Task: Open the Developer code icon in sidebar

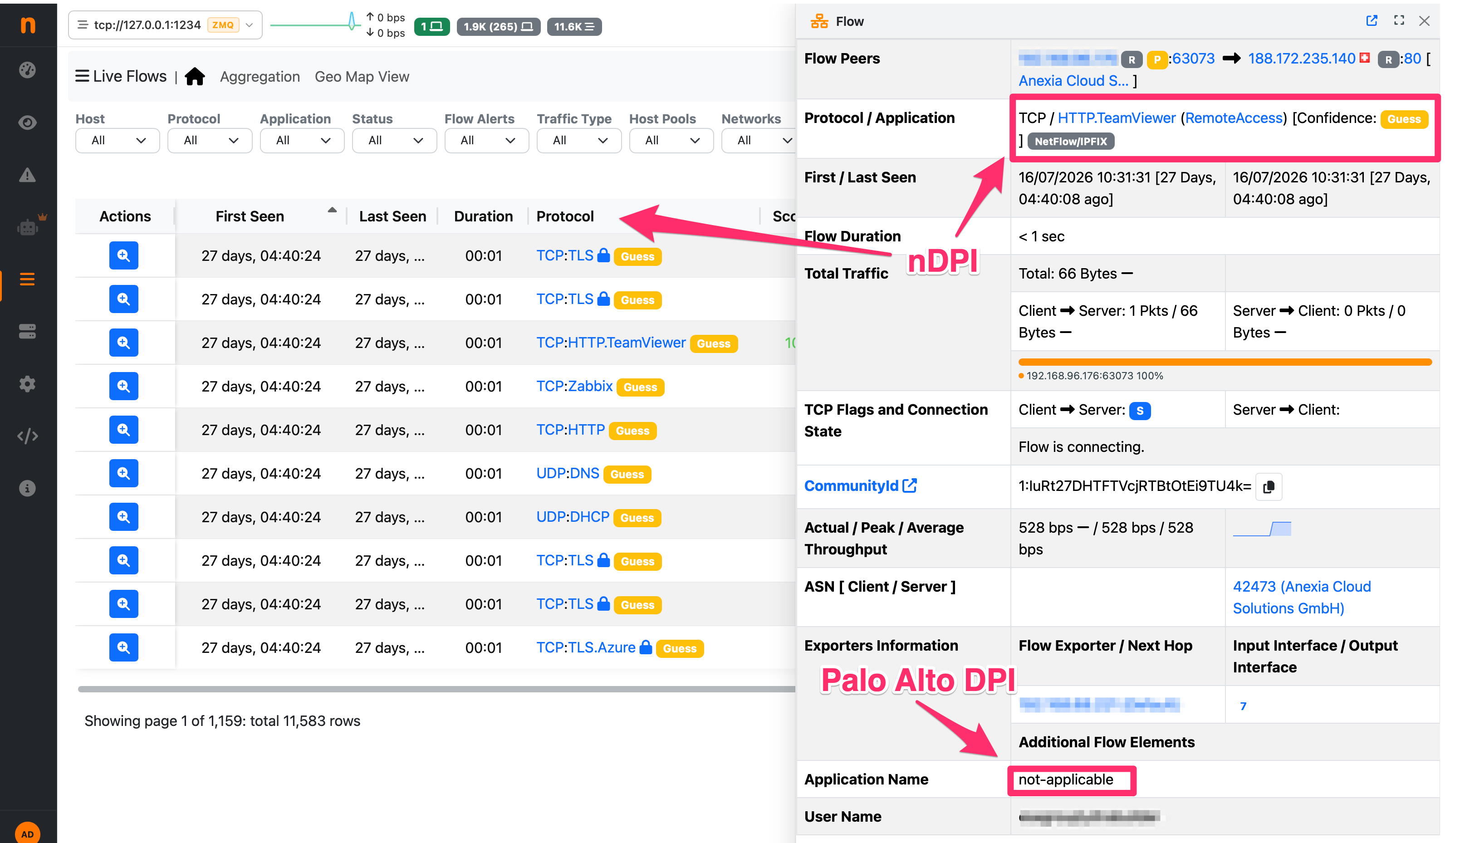Action: (27, 436)
